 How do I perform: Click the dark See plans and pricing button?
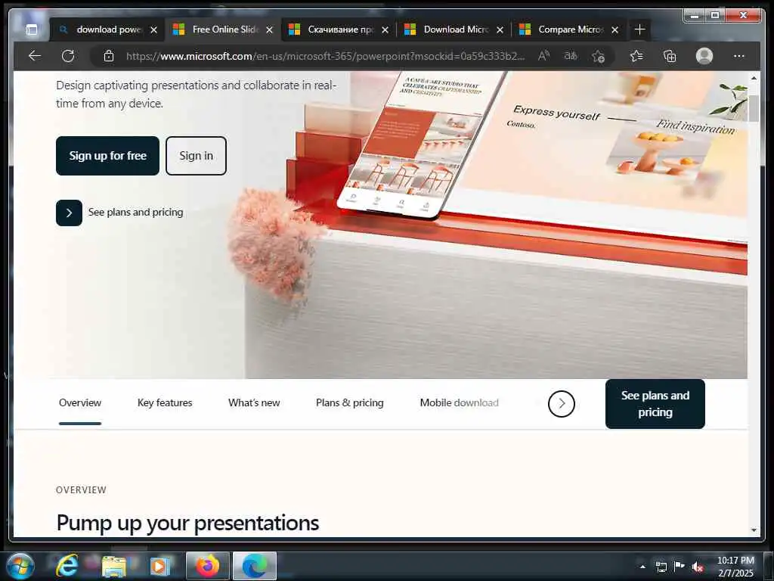click(x=655, y=404)
